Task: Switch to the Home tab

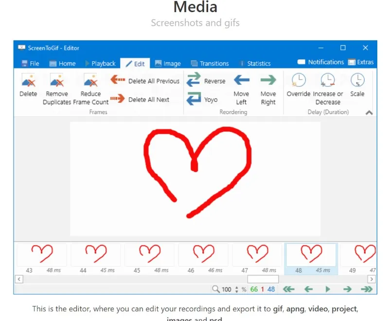Action: [x=62, y=64]
